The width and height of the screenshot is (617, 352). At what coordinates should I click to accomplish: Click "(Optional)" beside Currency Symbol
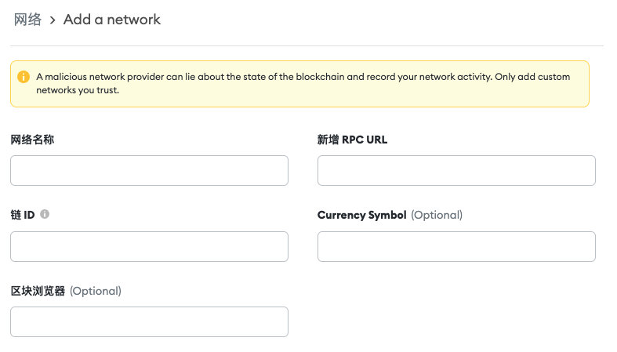pyautogui.click(x=437, y=215)
